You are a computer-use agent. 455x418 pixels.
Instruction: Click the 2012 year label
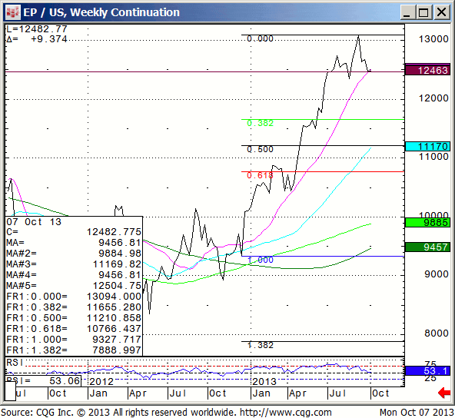[101, 381]
